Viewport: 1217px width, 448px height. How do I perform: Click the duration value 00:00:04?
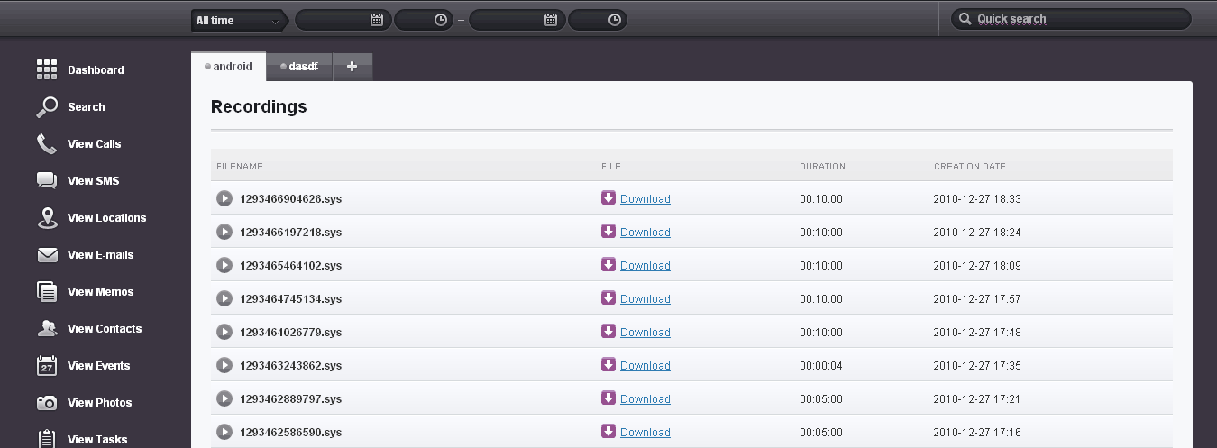821,366
